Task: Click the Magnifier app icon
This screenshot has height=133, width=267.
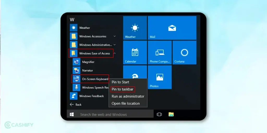Action: coord(76,62)
